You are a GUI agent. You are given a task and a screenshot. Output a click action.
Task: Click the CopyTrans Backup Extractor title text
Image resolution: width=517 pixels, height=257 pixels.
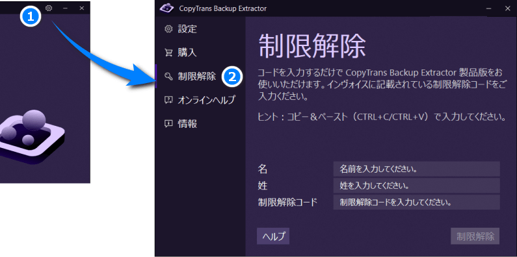(x=223, y=8)
